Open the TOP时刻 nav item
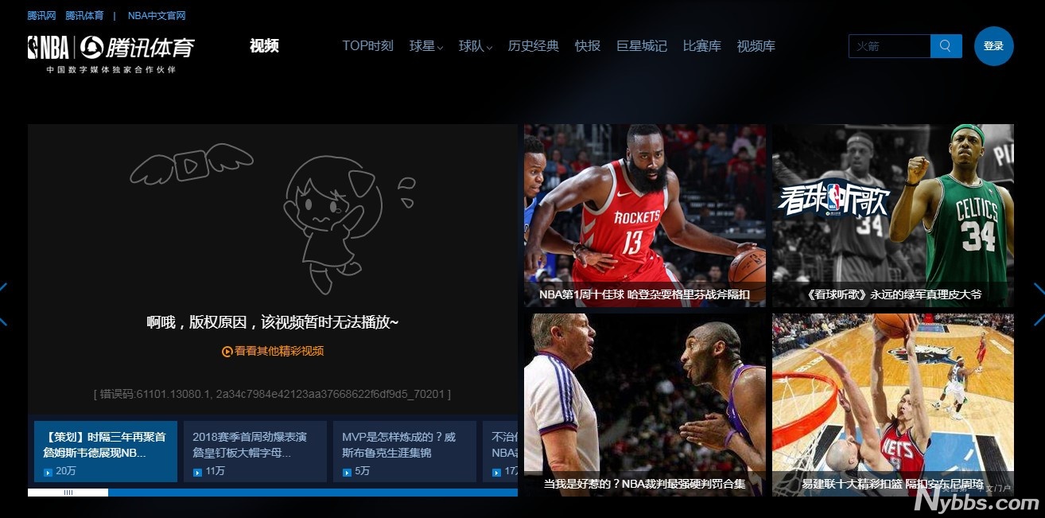1045x518 pixels. 367,46
